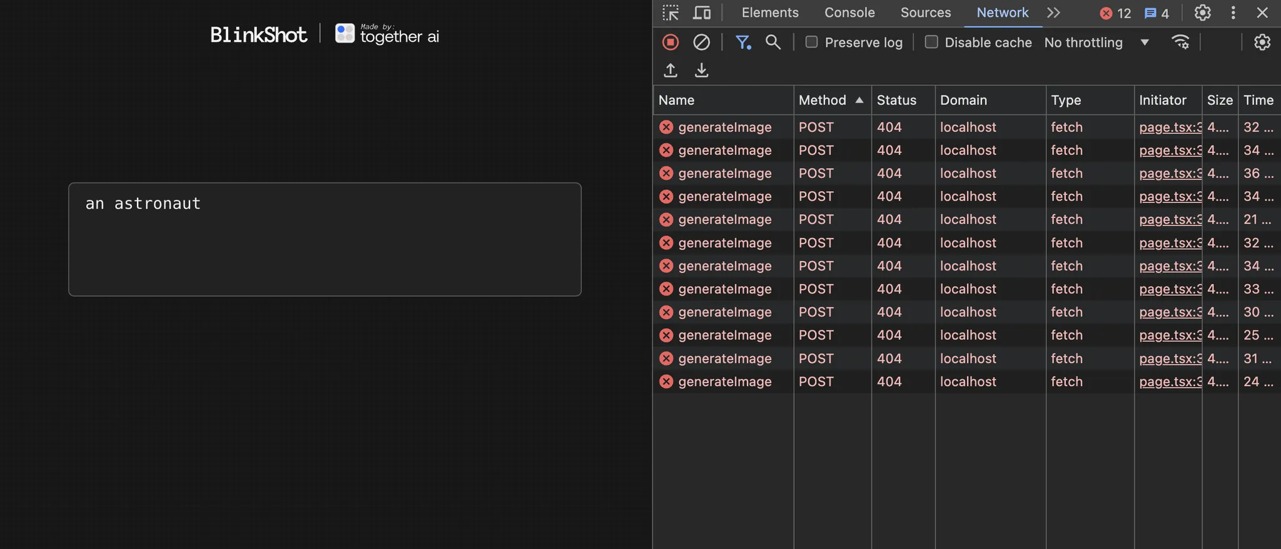Viewport: 1281px width, 549px height.
Task: Click the red error icon in time 21 row
Action: pyautogui.click(x=666, y=219)
